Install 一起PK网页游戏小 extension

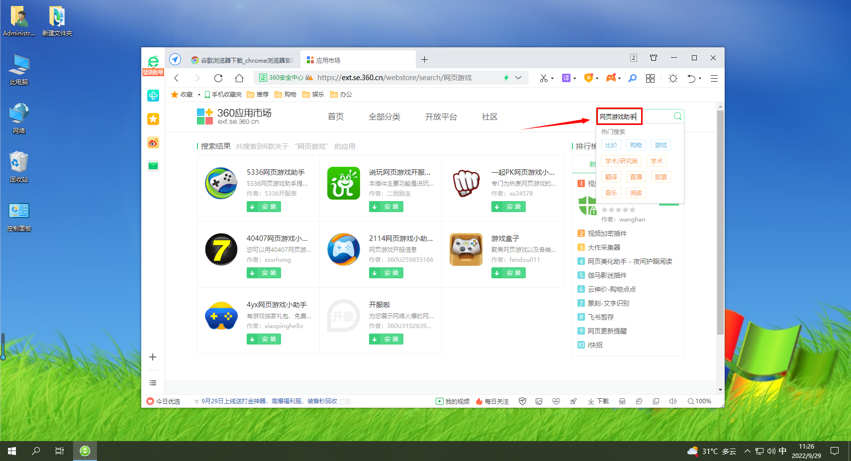tap(508, 207)
